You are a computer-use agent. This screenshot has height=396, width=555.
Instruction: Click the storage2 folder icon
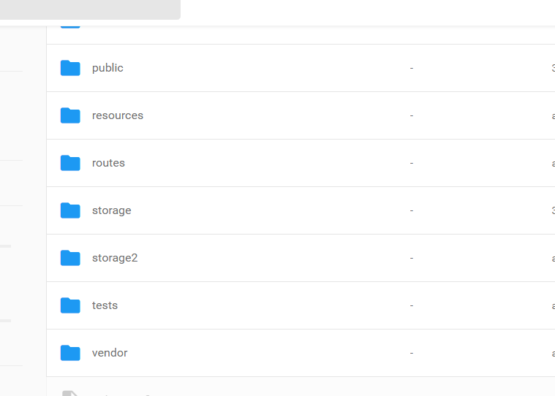pos(70,258)
